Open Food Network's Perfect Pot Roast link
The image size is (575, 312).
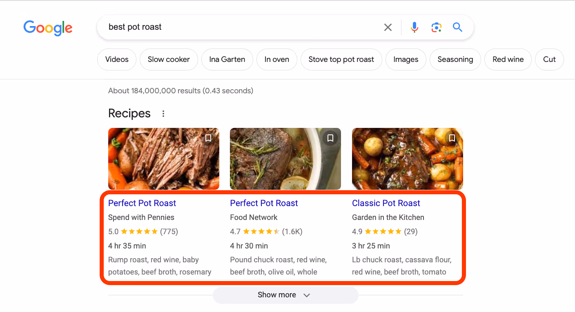[264, 203]
